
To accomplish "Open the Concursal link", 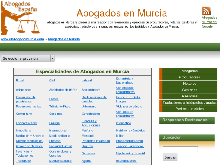I will coord(56,114).
